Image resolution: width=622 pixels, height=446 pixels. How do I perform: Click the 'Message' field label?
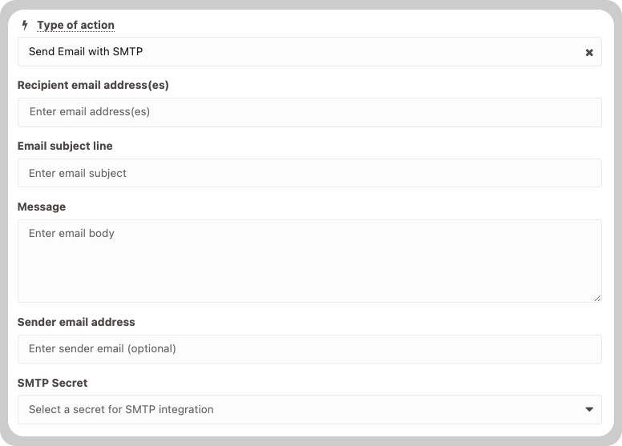(x=42, y=207)
